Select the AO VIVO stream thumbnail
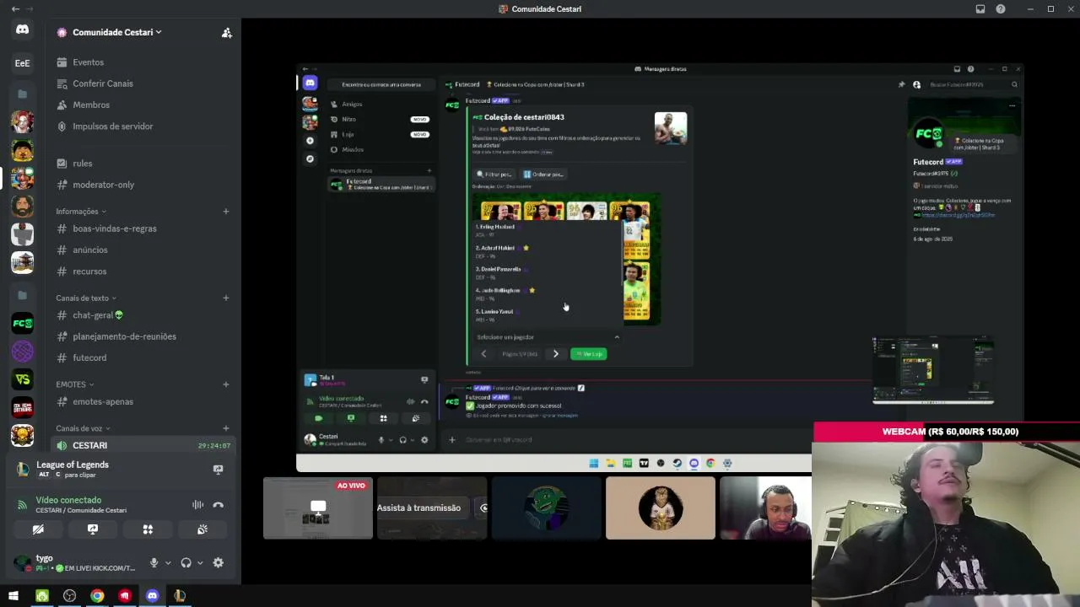 [x=318, y=508]
